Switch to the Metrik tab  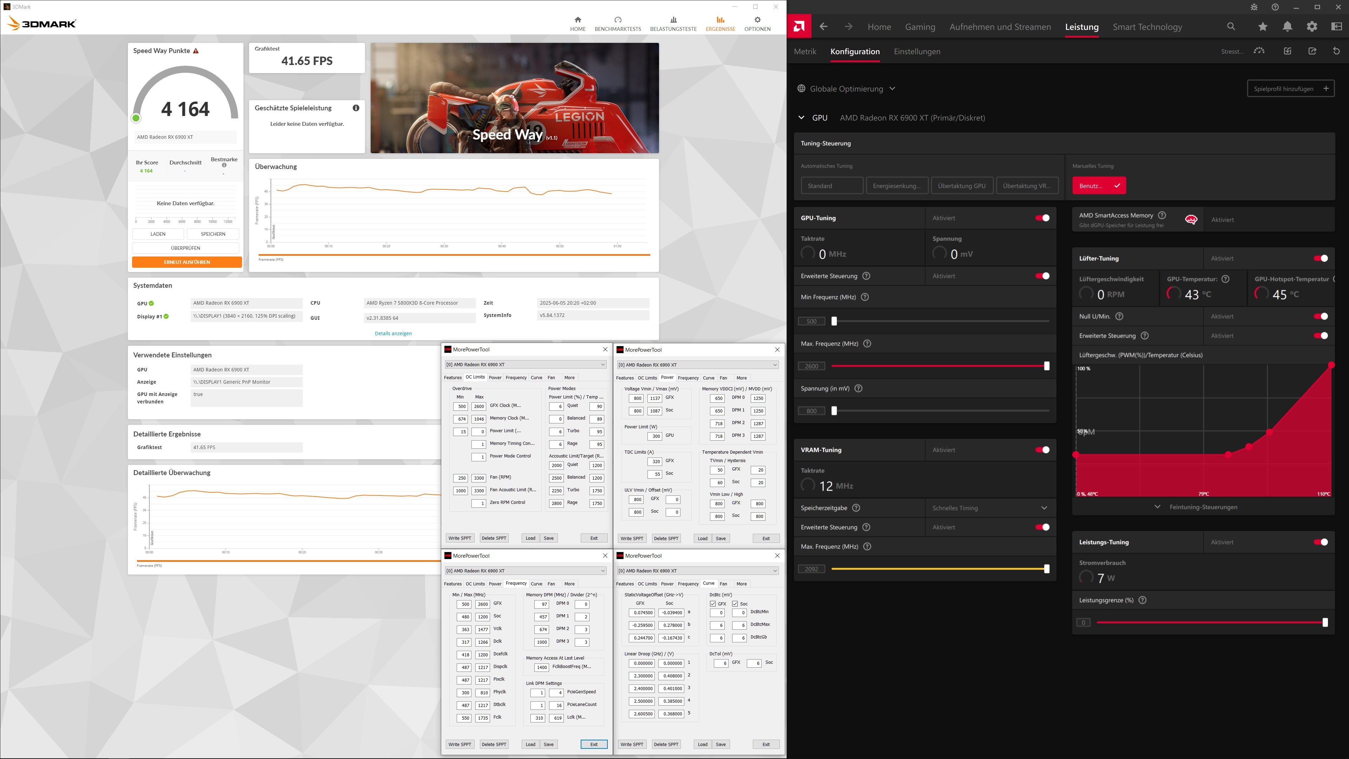(805, 51)
